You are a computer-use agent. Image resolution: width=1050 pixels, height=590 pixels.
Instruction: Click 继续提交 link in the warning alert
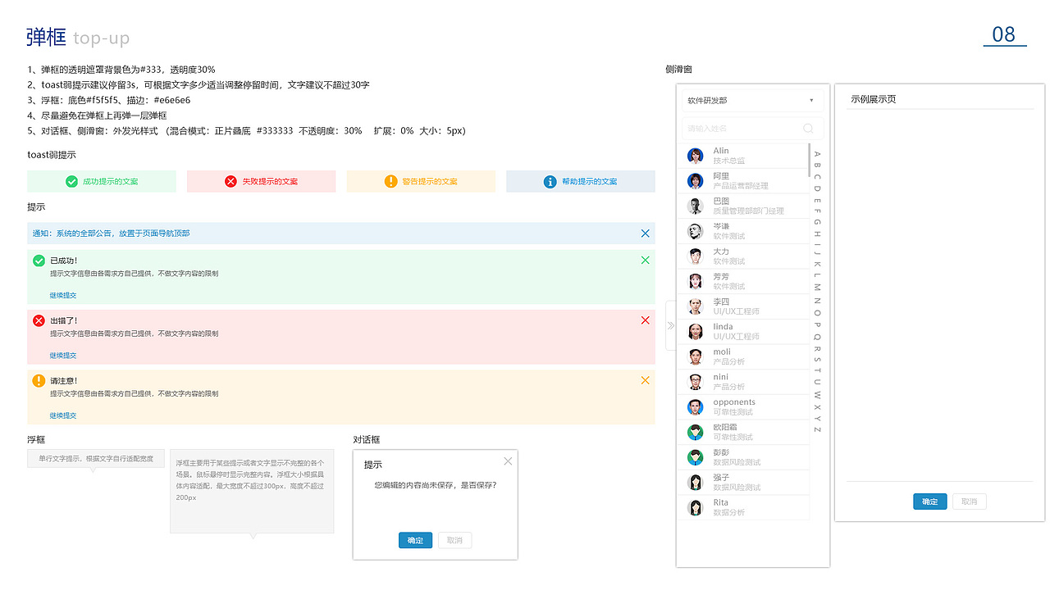[63, 415]
